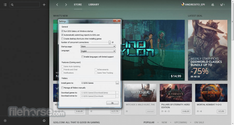Click the 25:42:22 deal countdown
This screenshot has width=234, height=125.
pyautogui.click(x=195, y=76)
